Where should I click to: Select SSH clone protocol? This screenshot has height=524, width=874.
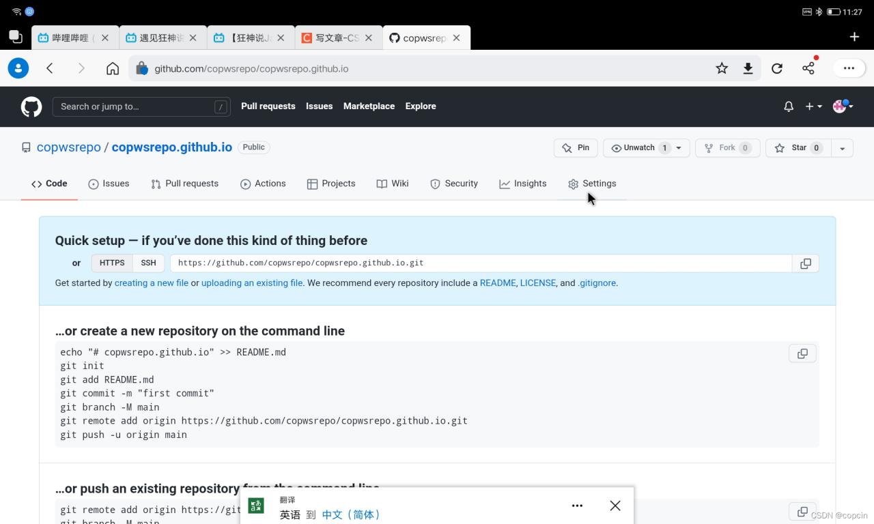pyautogui.click(x=148, y=263)
